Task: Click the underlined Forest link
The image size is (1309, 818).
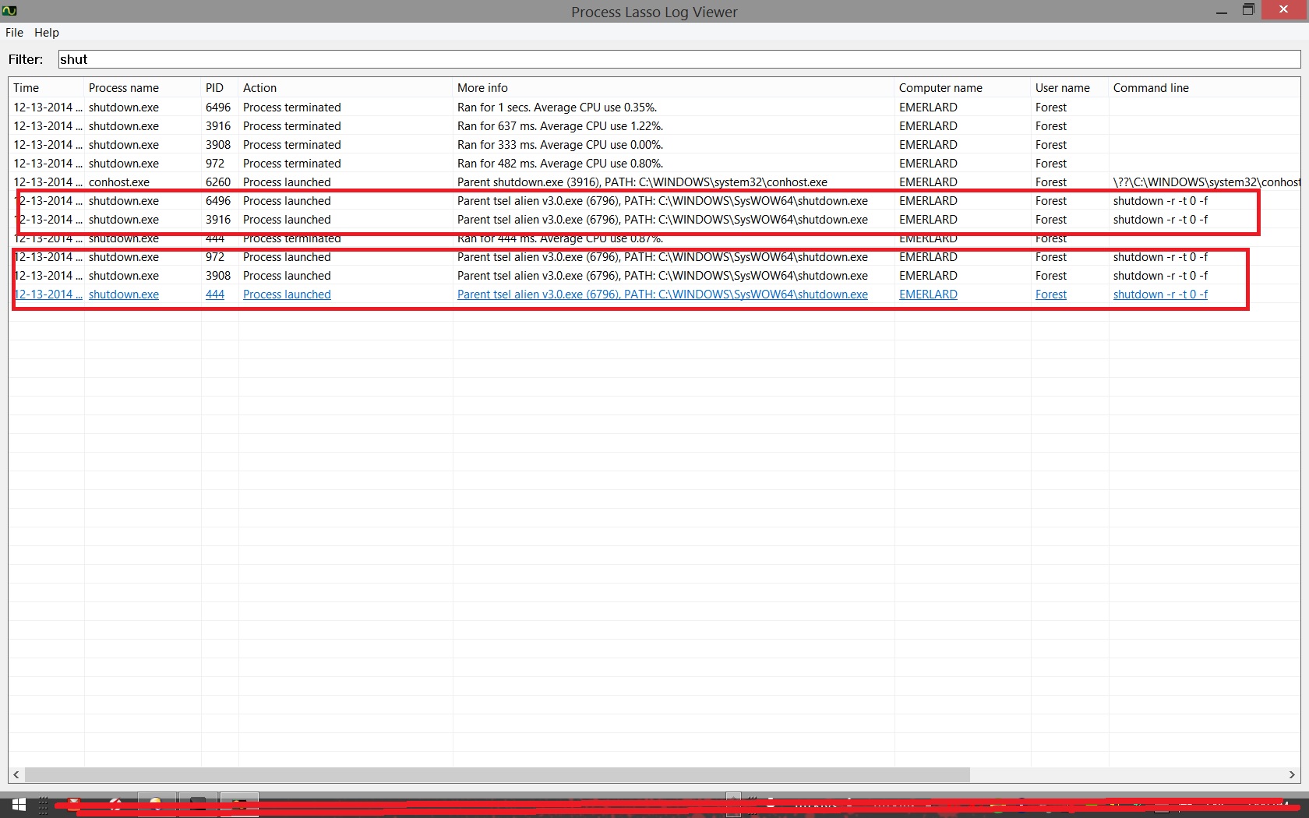Action: tap(1051, 294)
